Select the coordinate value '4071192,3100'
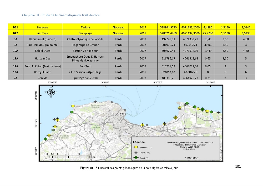The width and height of the screenshot is (263, 186). [190, 33]
